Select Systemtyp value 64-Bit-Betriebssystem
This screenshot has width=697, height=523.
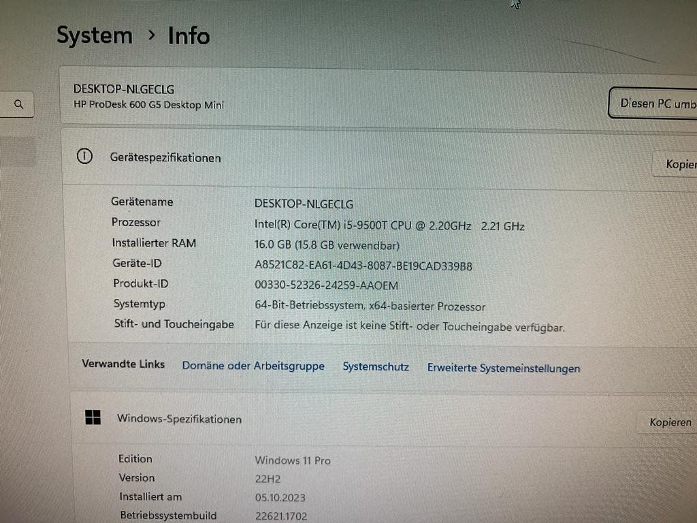click(370, 306)
